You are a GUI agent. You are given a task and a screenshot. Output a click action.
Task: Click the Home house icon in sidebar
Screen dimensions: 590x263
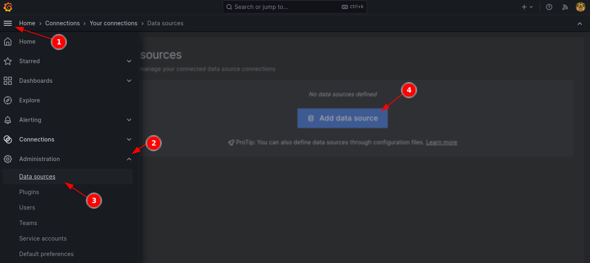click(x=8, y=42)
